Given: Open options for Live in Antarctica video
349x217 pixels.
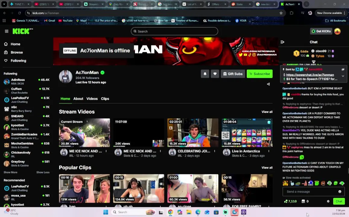Looking at the screenshot, I should pyautogui.click(x=269, y=151).
